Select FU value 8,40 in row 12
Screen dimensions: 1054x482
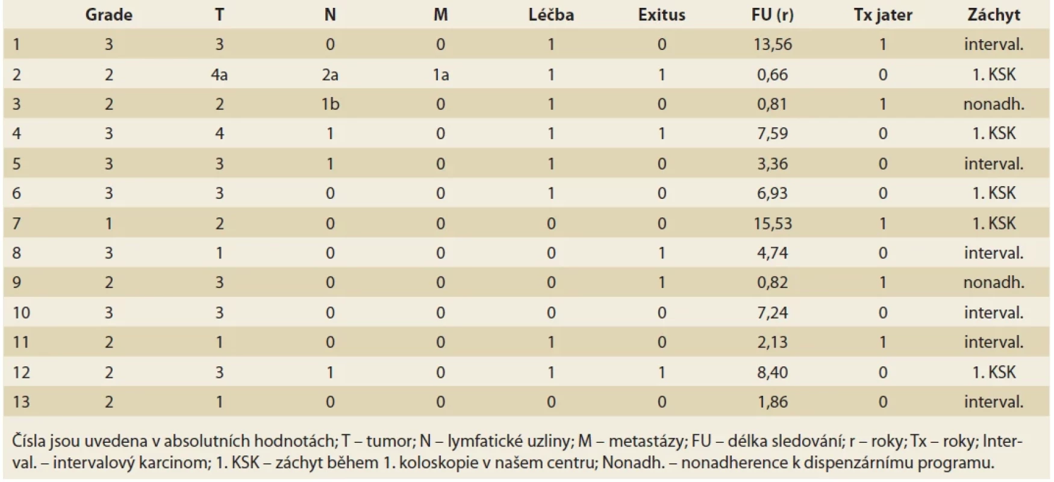coord(773,372)
